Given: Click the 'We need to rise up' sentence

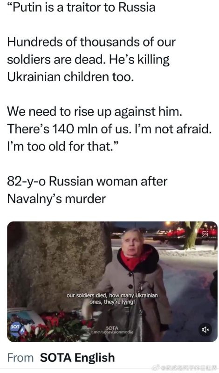Looking at the screenshot, I should [x=95, y=111].
